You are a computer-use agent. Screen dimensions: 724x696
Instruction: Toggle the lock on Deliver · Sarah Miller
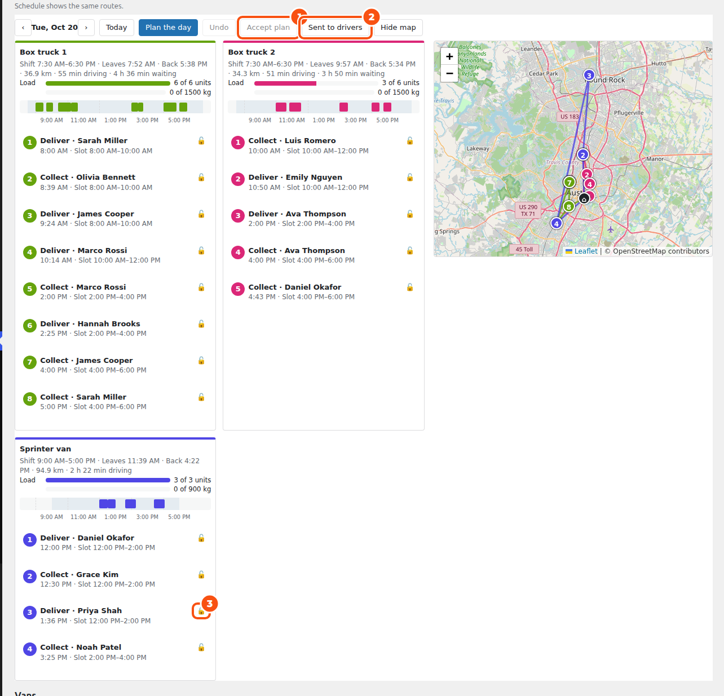click(201, 141)
